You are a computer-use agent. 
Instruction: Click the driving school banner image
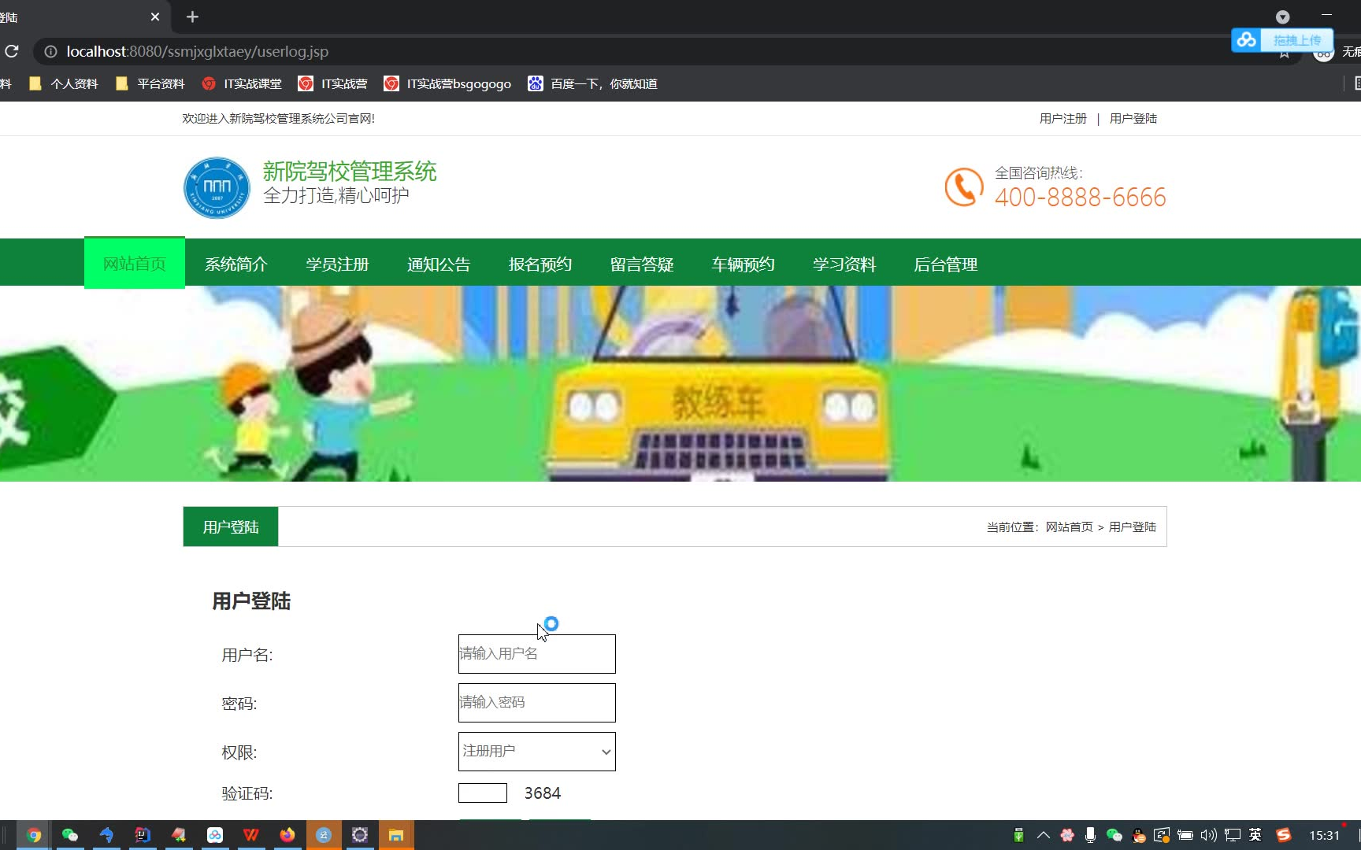click(x=680, y=383)
